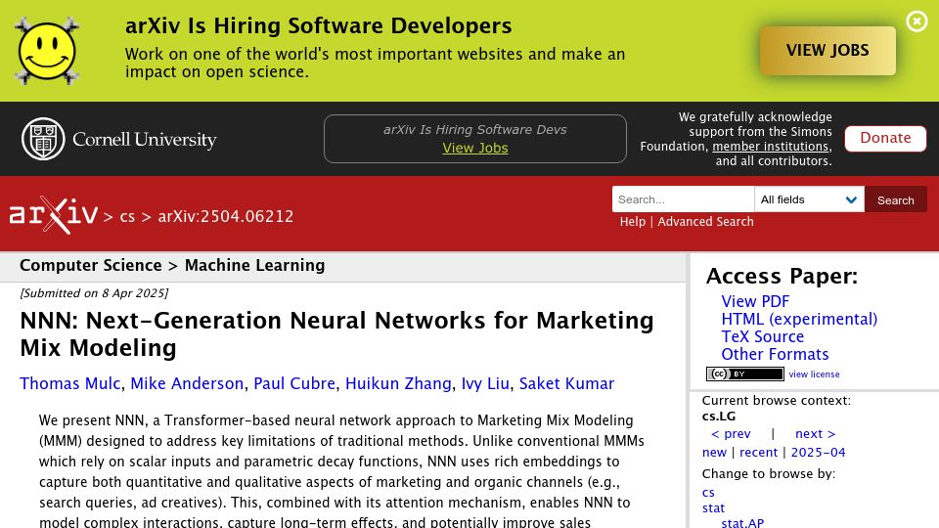Focus the Search text field
This screenshot has height=528, width=939.
[683, 199]
